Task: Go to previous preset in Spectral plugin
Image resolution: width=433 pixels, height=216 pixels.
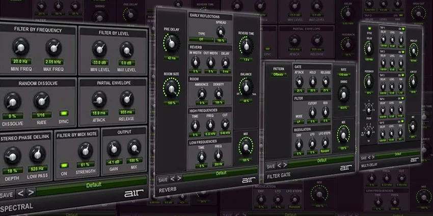Action: tap(20, 194)
